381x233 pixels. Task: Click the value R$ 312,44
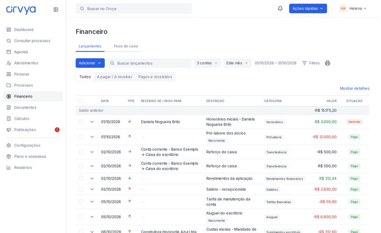328,178
